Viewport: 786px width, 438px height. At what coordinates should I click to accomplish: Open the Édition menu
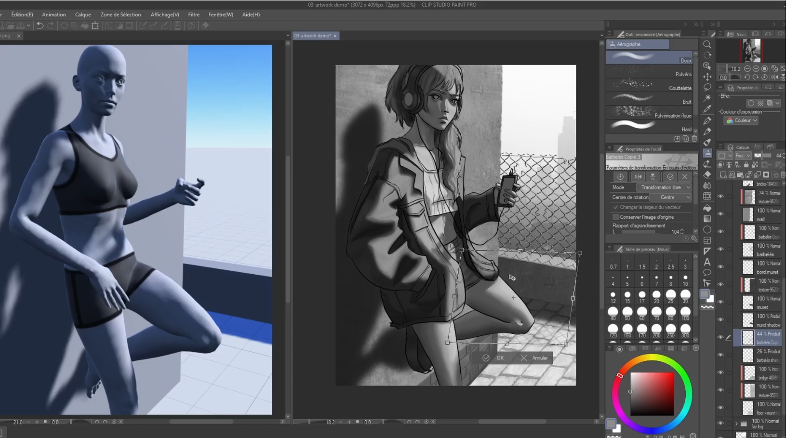[x=22, y=15]
